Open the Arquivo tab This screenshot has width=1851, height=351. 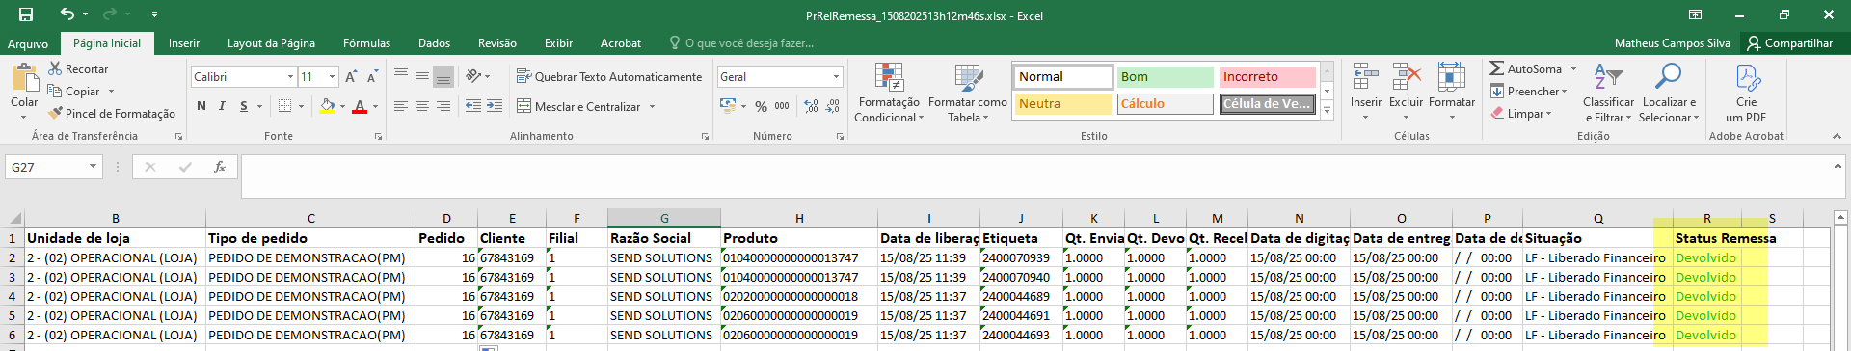[x=28, y=43]
